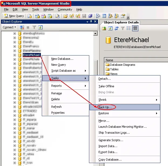
Task: Click the Disconnect icon in Object Explorer
Action: [x=22, y=27]
